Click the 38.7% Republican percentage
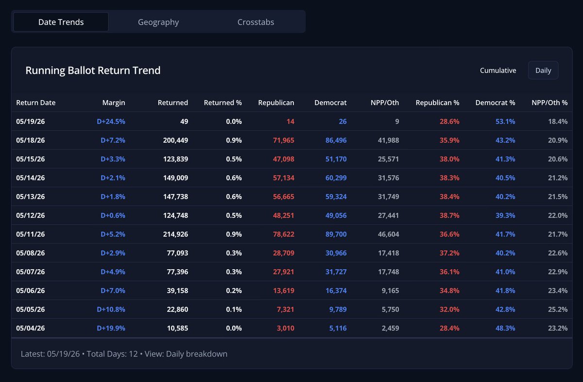Screen dimensions: 583x382 click(449, 215)
